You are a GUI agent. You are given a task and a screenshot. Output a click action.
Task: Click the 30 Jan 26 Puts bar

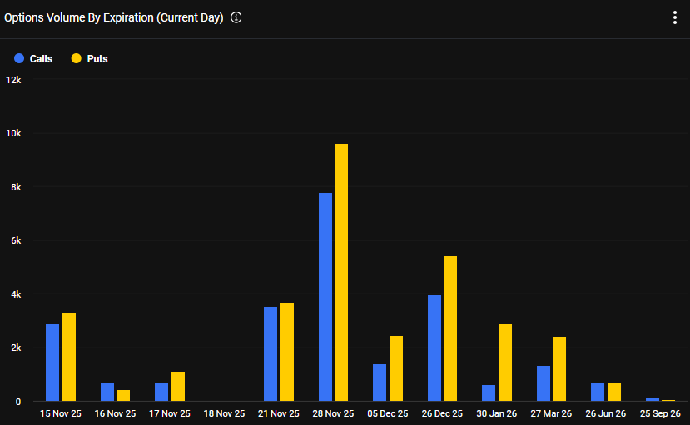click(x=505, y=363)
